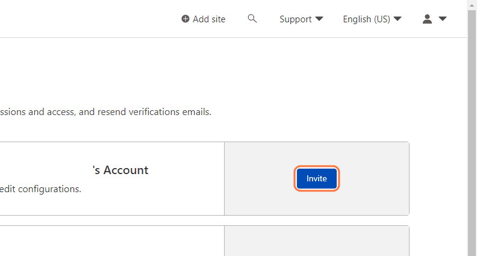Click the "'s Account" heading
The image size is (477, 256).
tap(120, 170)
